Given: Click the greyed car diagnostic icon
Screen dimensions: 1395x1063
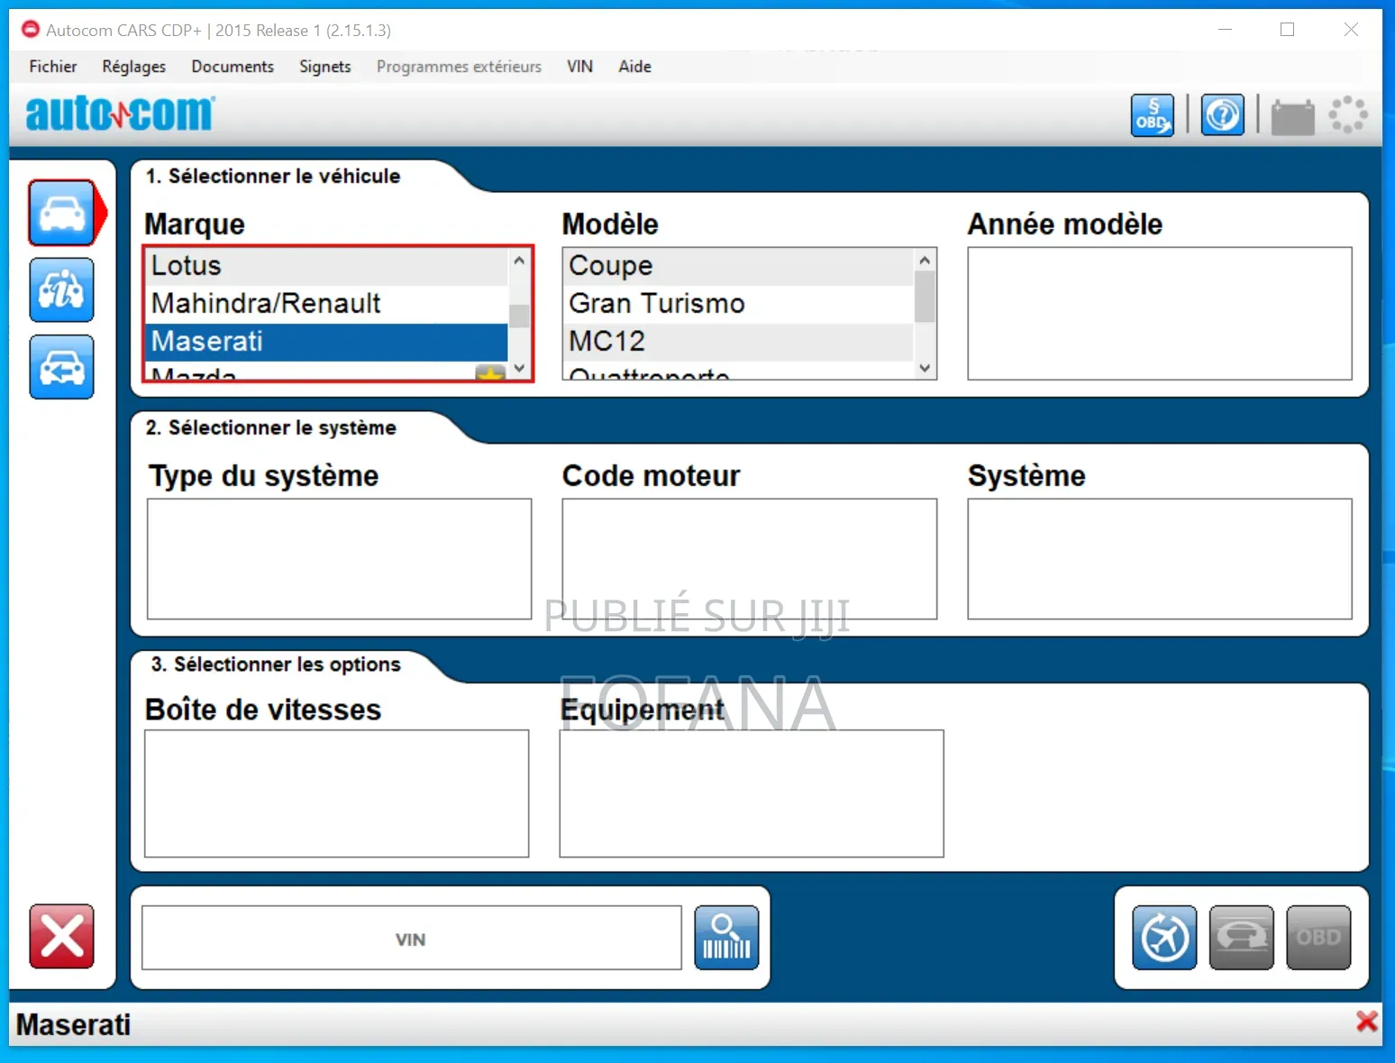Looking at the screenshot, I should [1241, 938].
